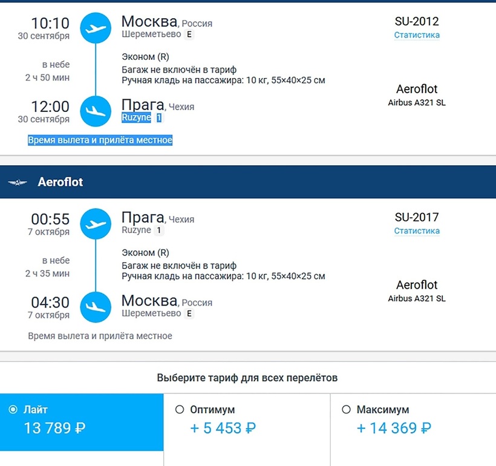Click the highlighted Ruzyne airport name
Viewport: 496px width, 466px height.
[136, 117]
